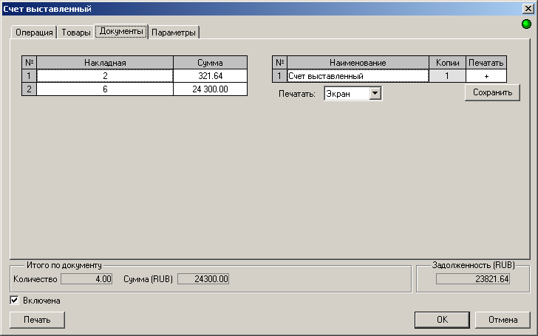Click the Копии cell with value 1
The image size is (538, 336).
coord(447,76)
